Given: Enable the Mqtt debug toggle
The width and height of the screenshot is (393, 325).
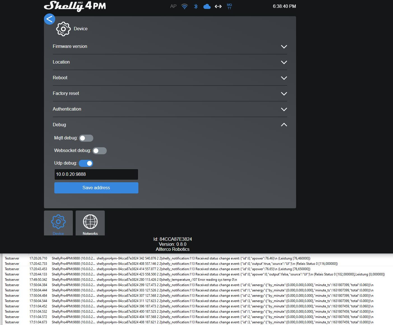Looking at the screenshot, I should [x=86, y=138].
